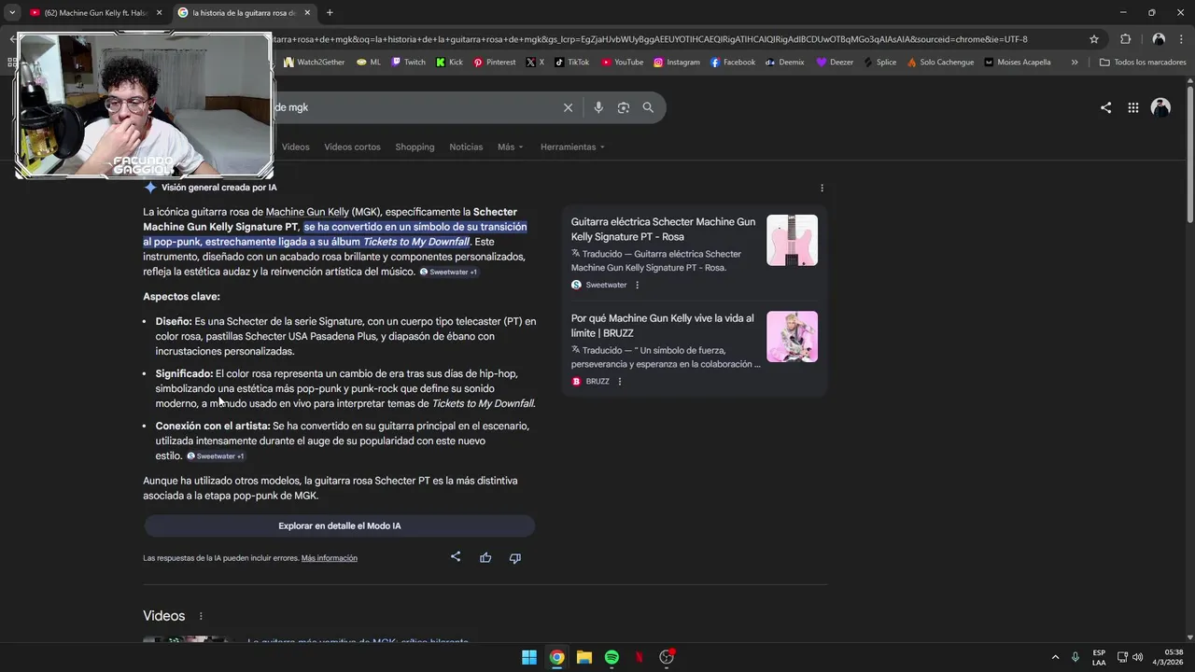Open the Sweetwater +1 chip under Conexión con el artista

pyautogui.click(x=216, y=456)
